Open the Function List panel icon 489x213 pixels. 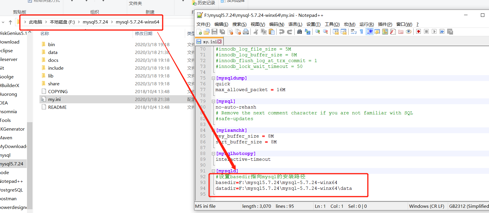coord(393,32)
